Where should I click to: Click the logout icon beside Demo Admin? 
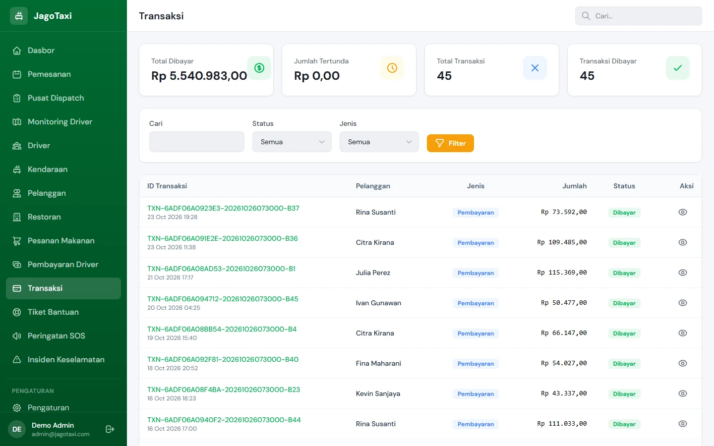[110, 429]
